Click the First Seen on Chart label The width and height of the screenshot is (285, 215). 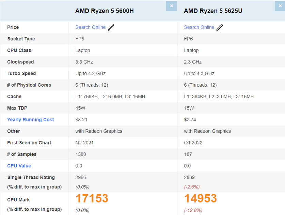tap(29, 143)
